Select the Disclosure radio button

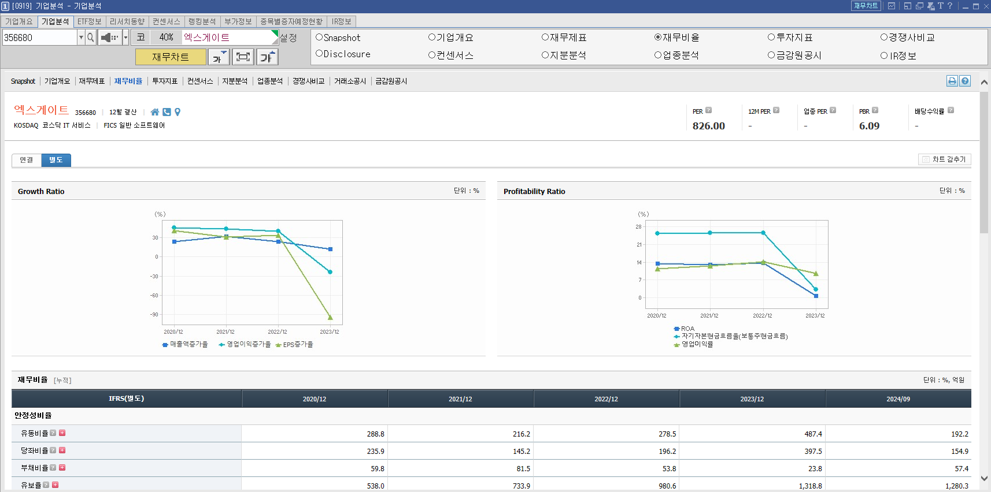[x=319, y=54]
